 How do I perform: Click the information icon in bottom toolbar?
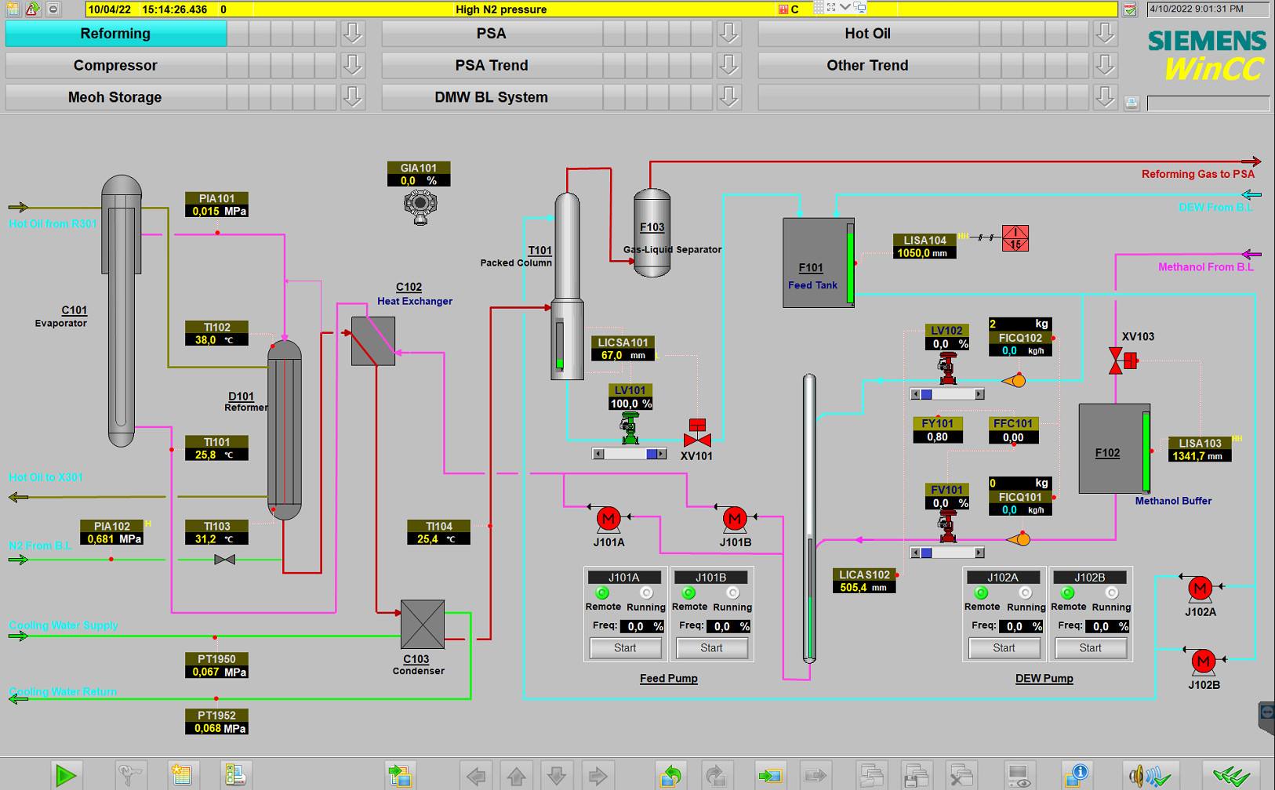point(1077,775)
